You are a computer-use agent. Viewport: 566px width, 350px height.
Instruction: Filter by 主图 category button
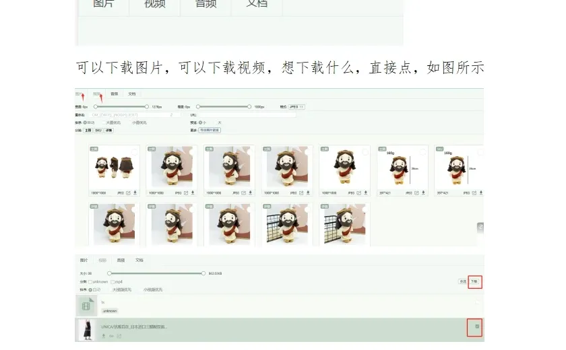[88, 130]
